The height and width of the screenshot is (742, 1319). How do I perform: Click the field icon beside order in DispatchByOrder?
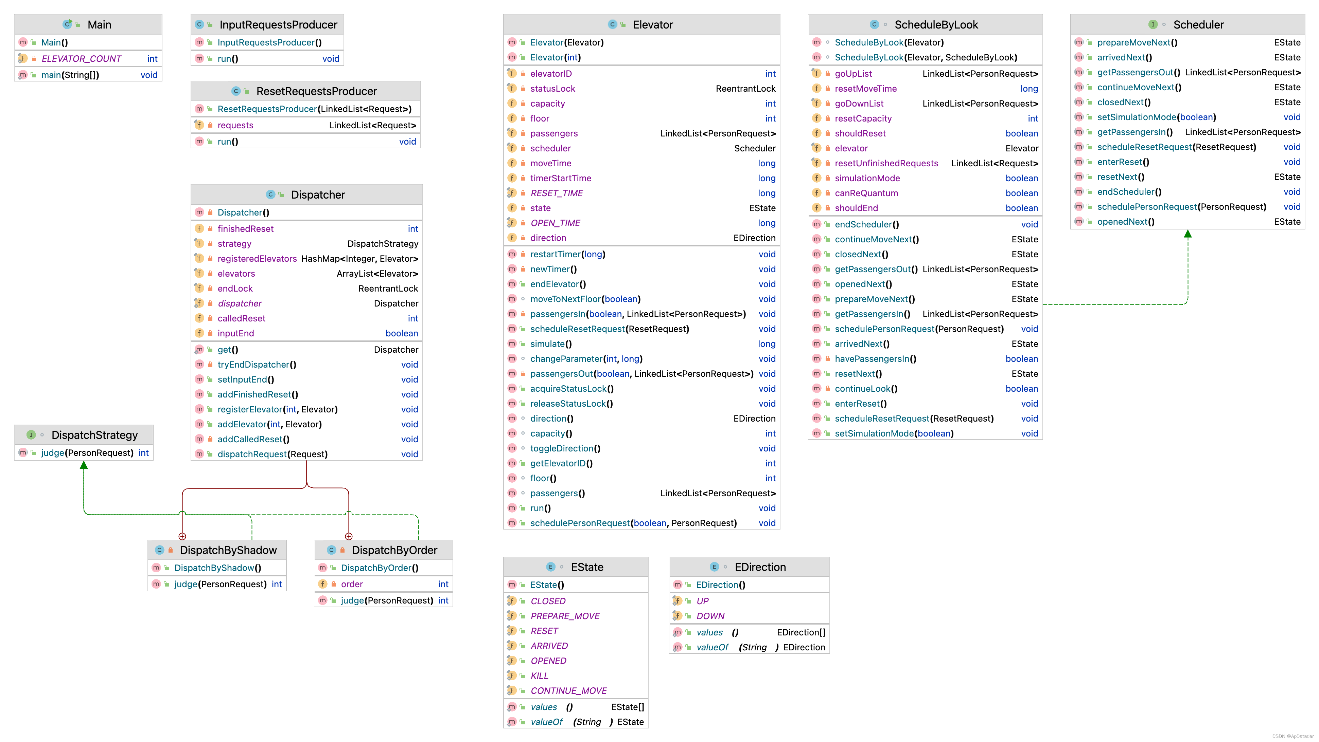pos(322,584)
